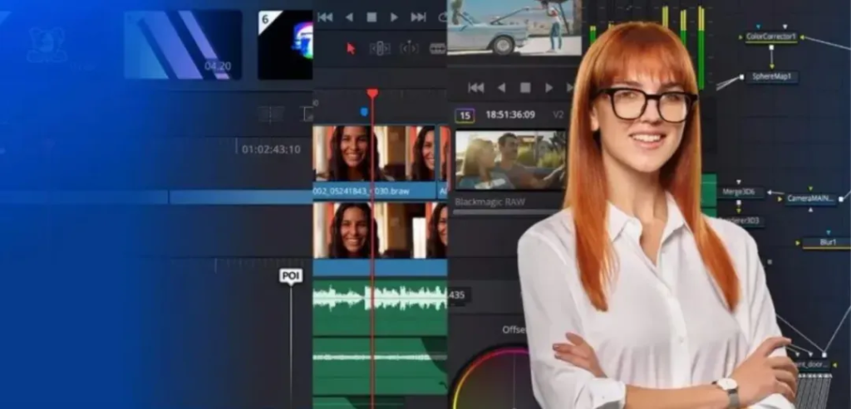The image size is (851, 409).
Task: Click the blue timeline marker
Action: pos(364,112)
